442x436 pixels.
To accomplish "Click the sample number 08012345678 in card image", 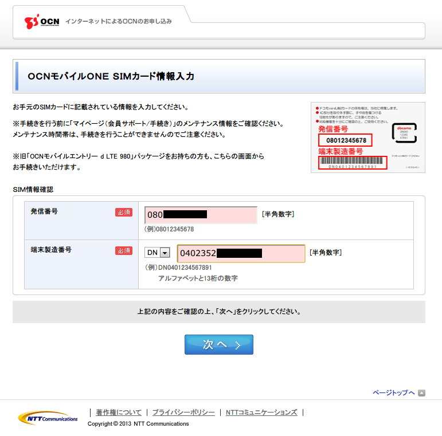I will pos(346,140).
